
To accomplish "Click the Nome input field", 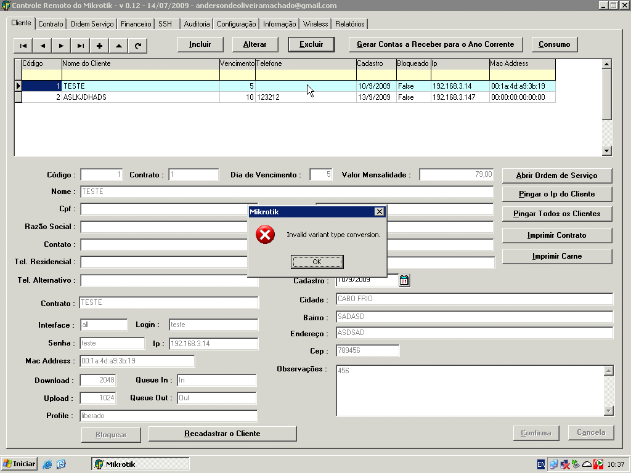I will [287, 192].
